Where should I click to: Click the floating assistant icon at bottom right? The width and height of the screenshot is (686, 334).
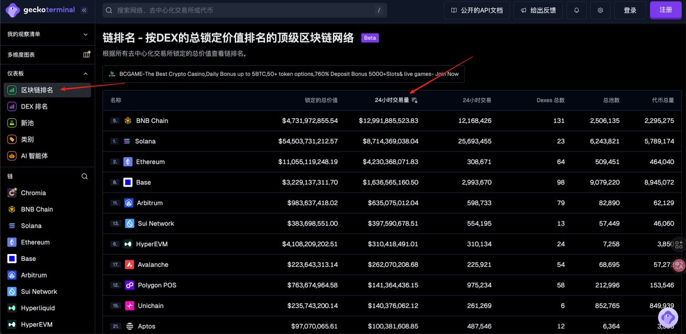coord(668,318)
